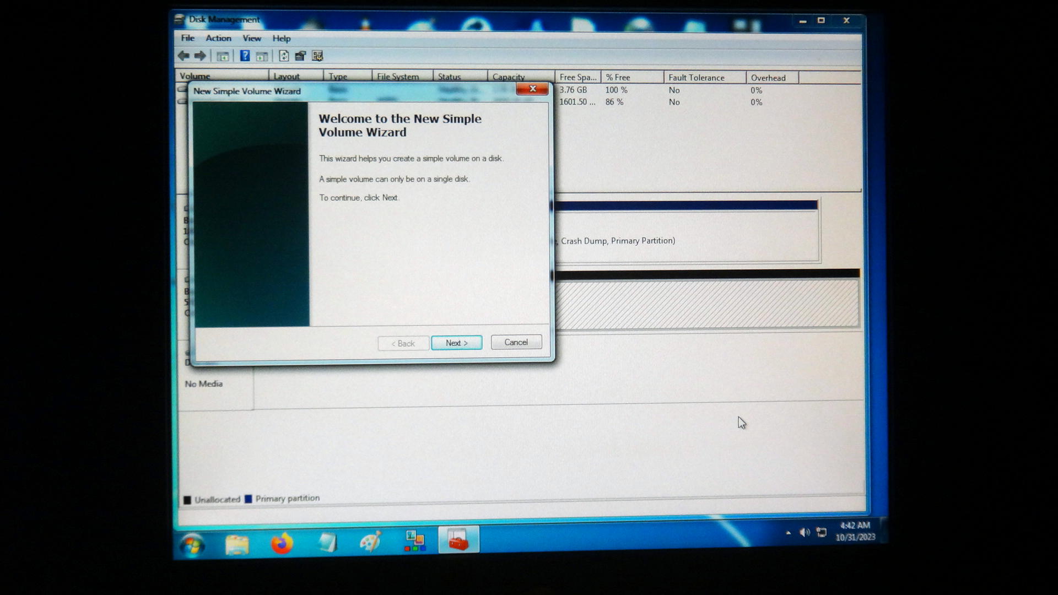Open the Properties toolbar icon
The image size is (1058, 595).
pos(300,56)
